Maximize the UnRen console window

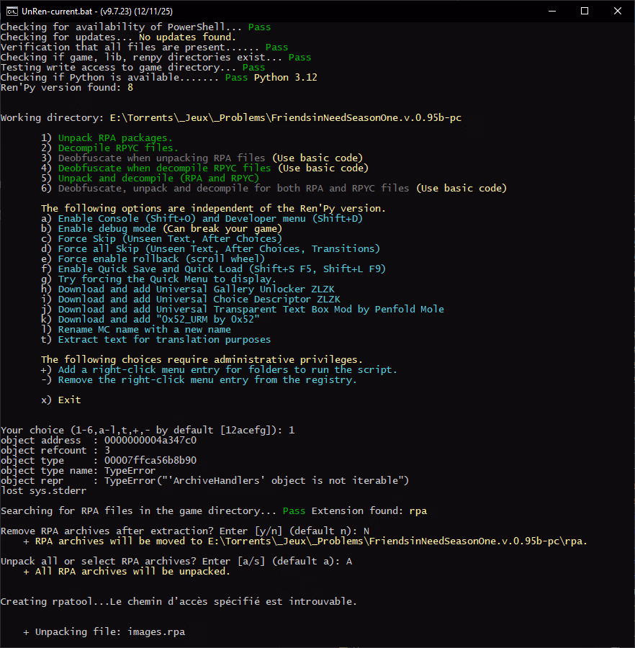point(584,11)
